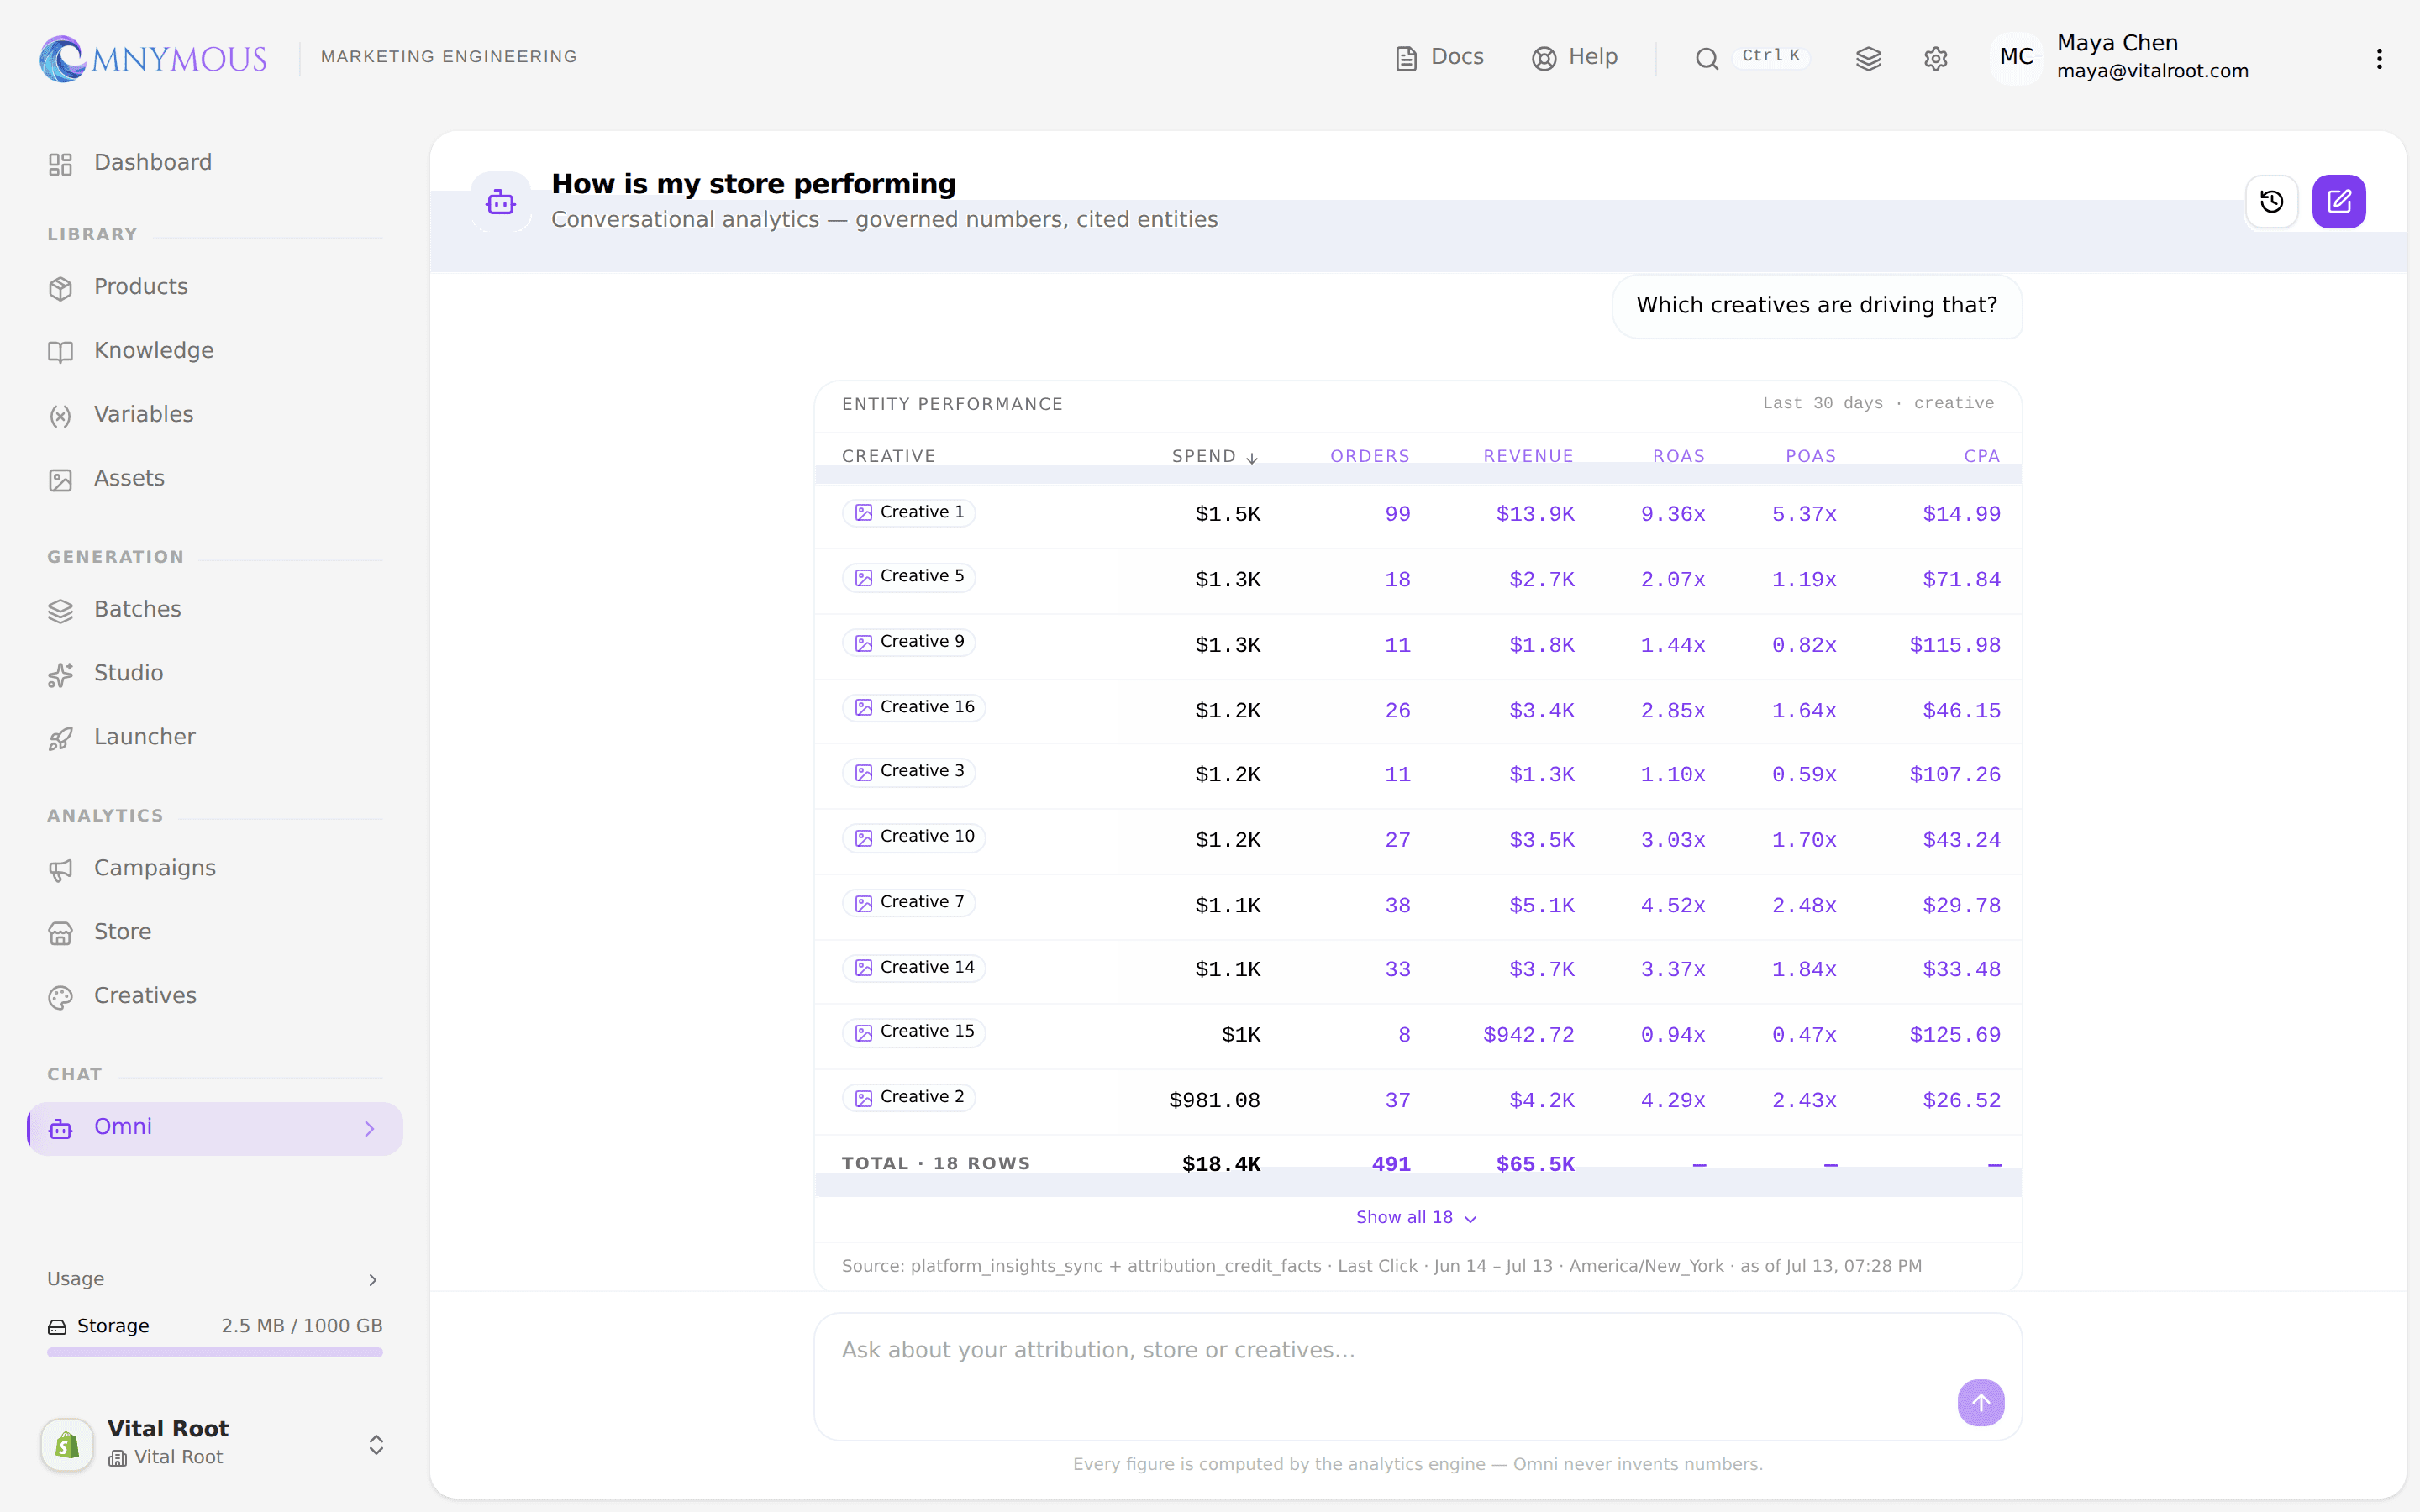
Task: Click the Maya Chen account name
Action: pyautogui.click(x=2117, y=43)
